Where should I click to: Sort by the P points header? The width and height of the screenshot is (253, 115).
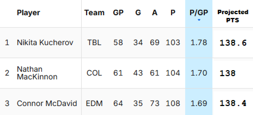point(173,13)
